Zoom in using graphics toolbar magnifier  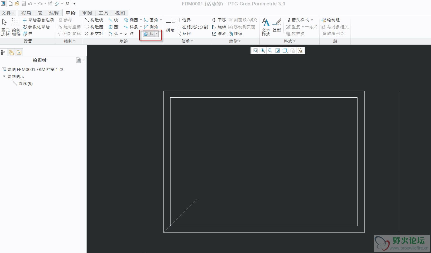coord(263,50)
